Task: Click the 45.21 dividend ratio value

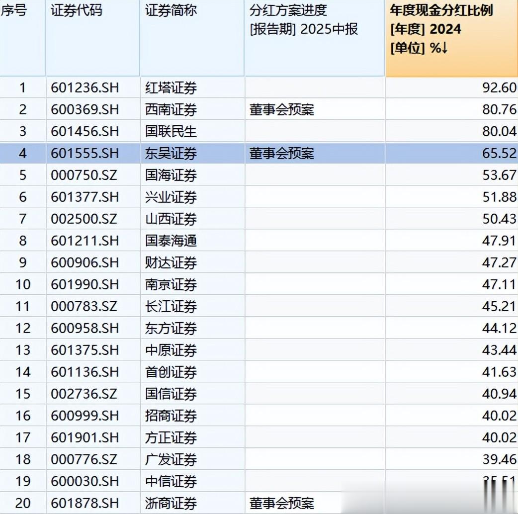Action: pyautogui.click(x=499, y=306)
